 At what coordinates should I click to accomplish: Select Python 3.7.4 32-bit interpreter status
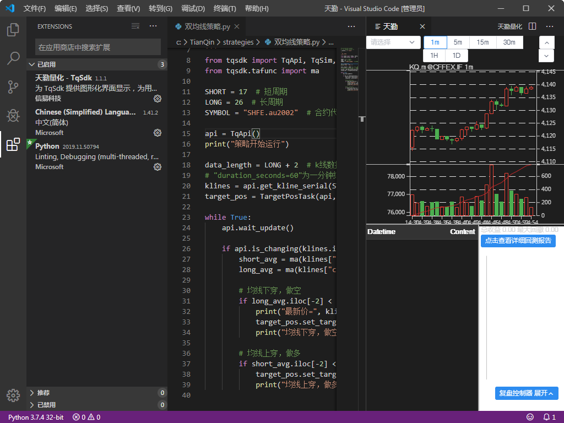click(36, 417)
